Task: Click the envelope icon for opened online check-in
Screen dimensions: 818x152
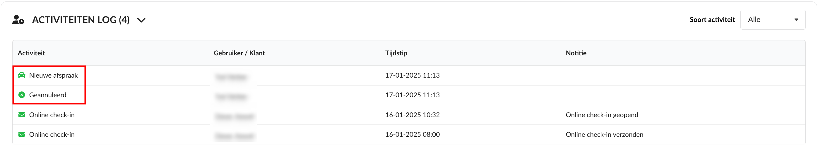Action: 22,115
